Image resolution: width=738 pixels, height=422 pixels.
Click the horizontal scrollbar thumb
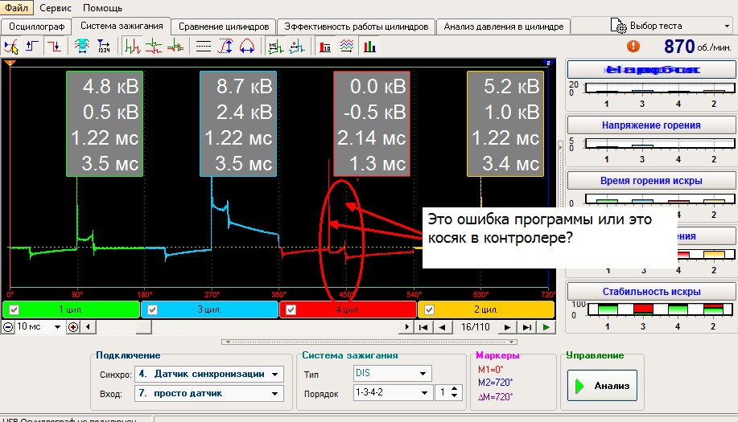coord(144,327)
